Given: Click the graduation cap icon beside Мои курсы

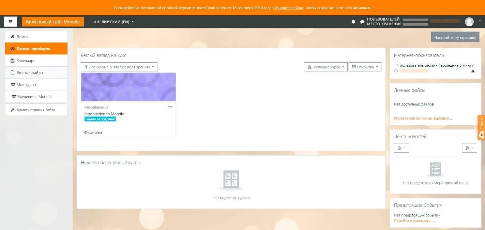Looking at the screenshot, I should [13, 84].
